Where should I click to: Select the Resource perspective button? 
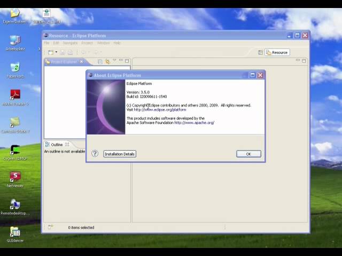click(x=277, y=52)
